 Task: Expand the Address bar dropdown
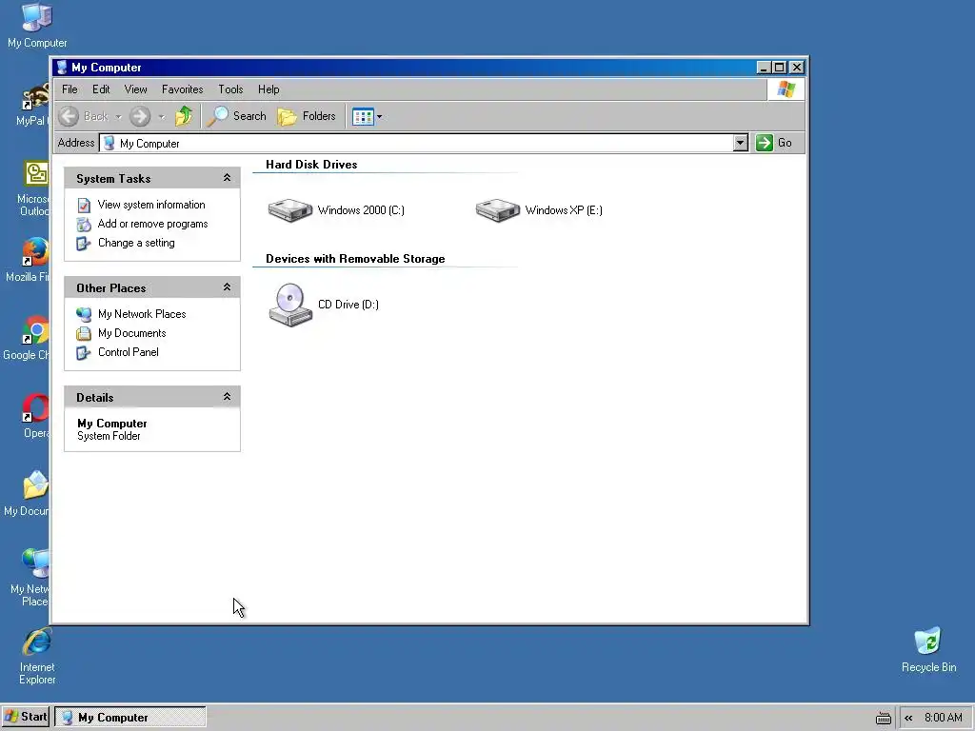click(740, 143)
